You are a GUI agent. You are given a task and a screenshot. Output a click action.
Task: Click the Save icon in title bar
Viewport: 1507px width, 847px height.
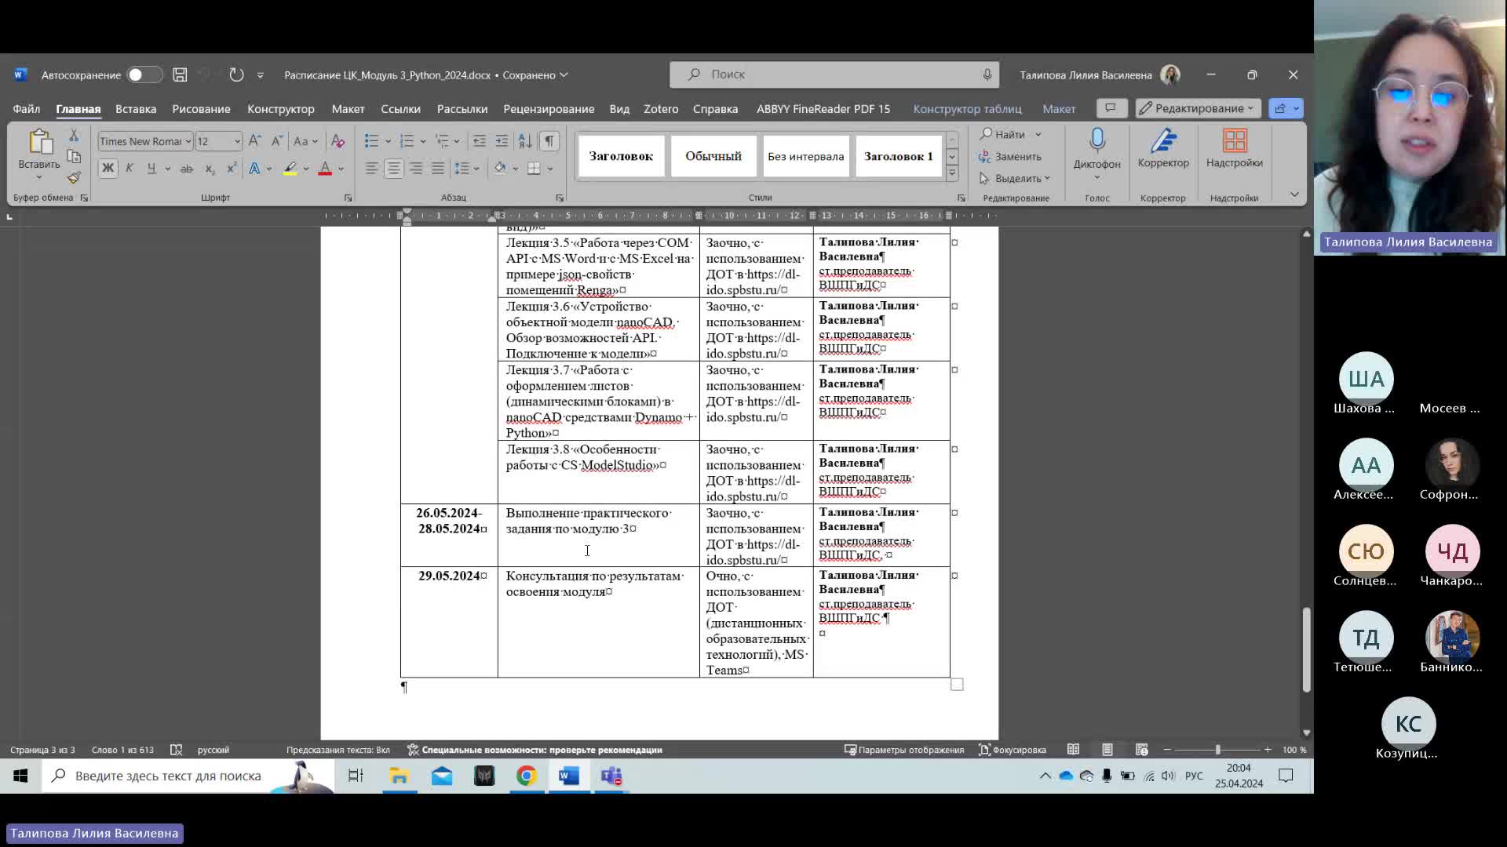tap(180, 75)
